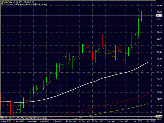The image size is (164, 123).
Task: Click the 1 Oct 2007 date label
Action: pyautogui.click(x=110, y=121)
